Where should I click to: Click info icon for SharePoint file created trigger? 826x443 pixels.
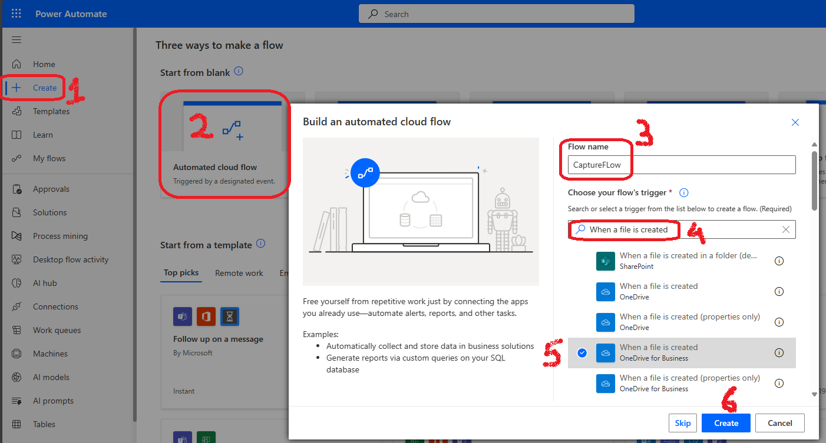tap(779, 261)
